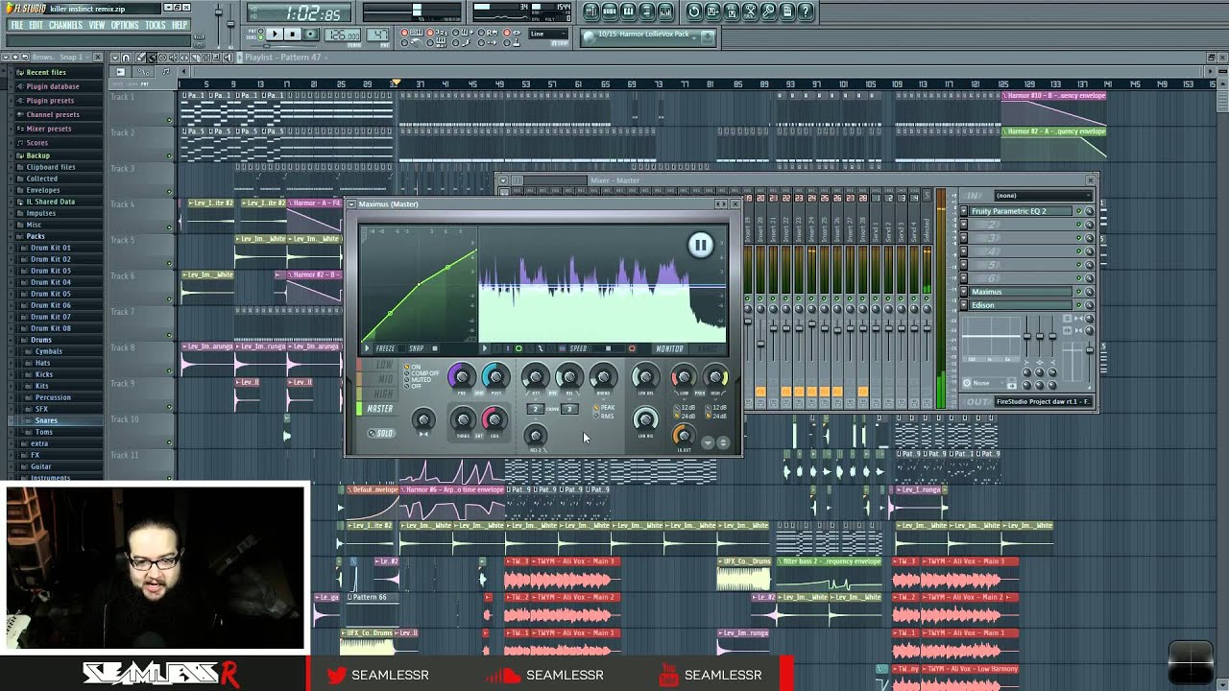Toggle the Edison slot enable light
The image size is (1229, 691).
click(x=1079, y=305)
